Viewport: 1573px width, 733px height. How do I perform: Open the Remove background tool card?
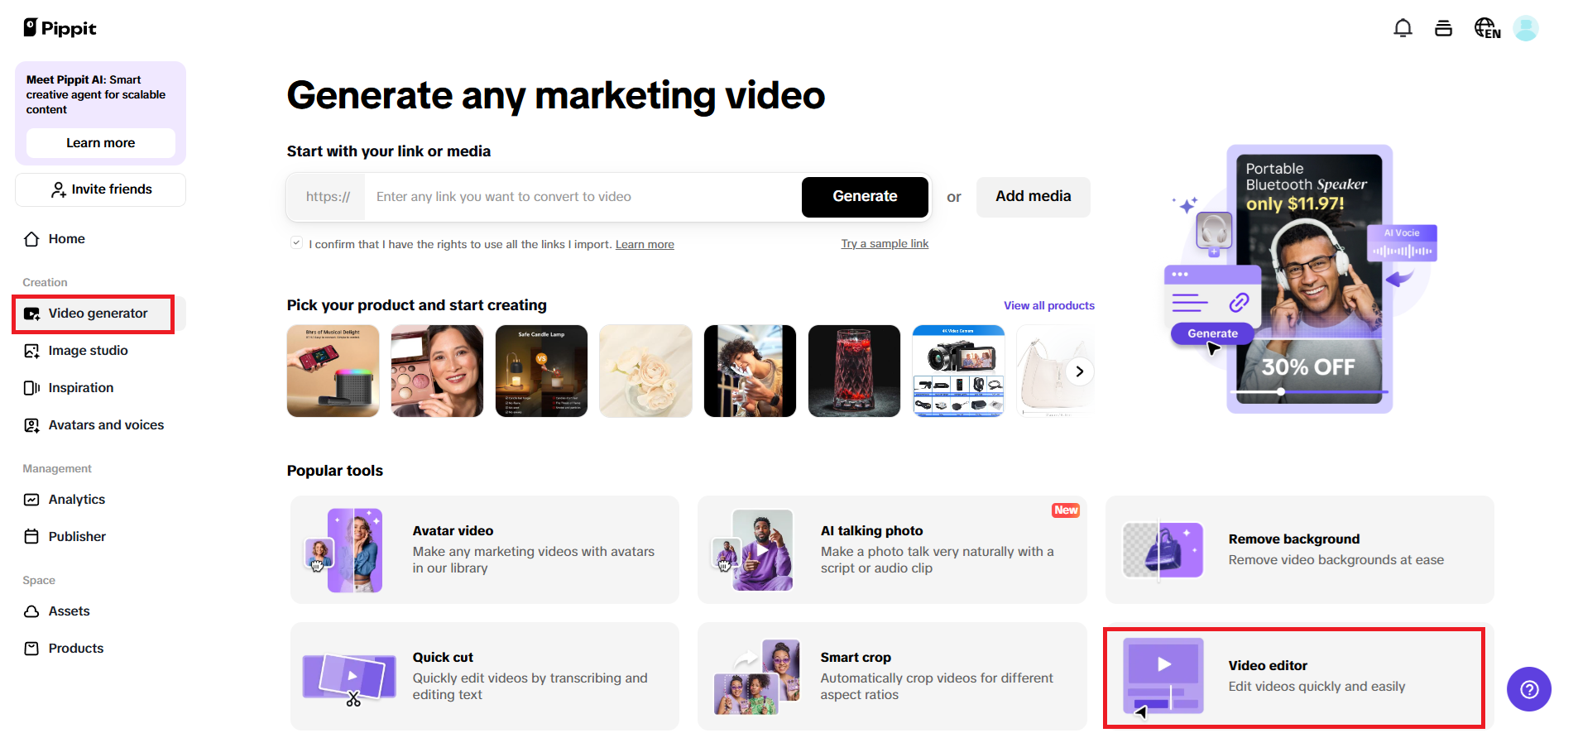[x=1300, y=550]
